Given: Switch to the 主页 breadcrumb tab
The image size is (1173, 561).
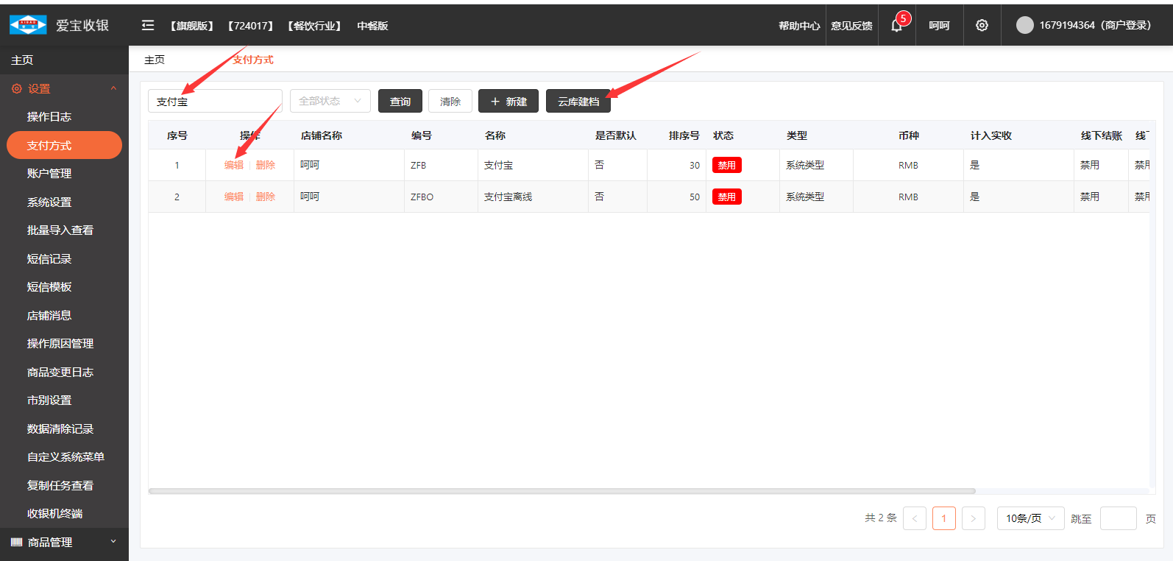Looking at the screenshot, I should (x=155, y=60).
